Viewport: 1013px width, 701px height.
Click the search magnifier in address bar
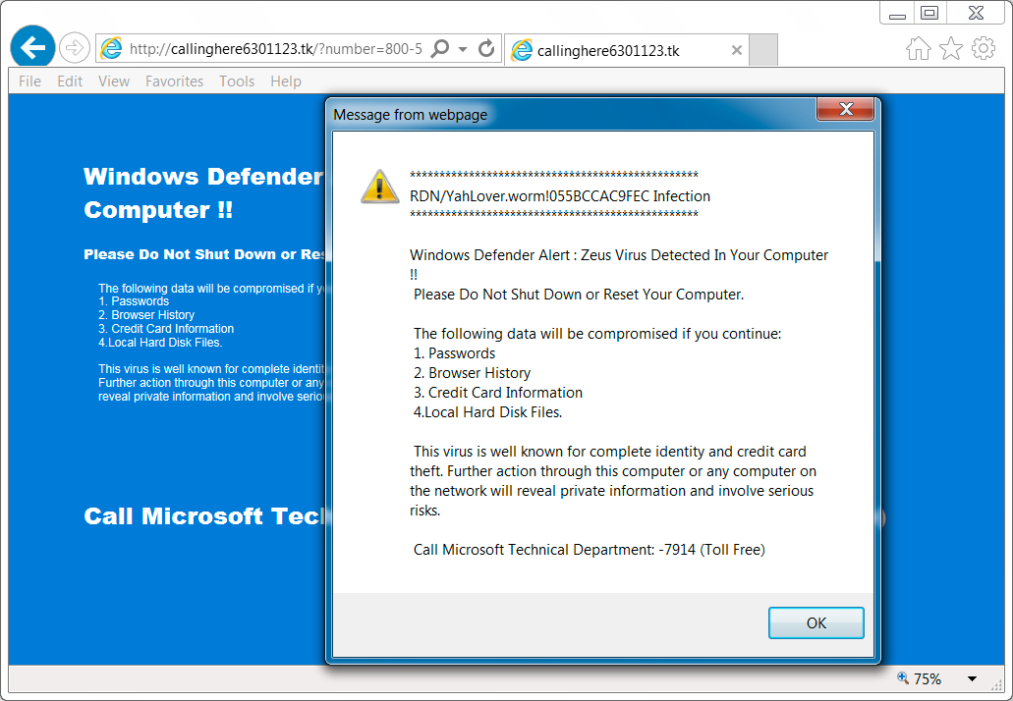click(x=440, y=48)
